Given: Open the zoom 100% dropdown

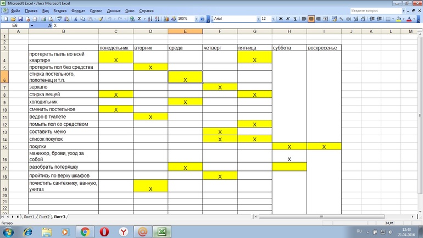Looking at the screenshot, I should [196, 19].
